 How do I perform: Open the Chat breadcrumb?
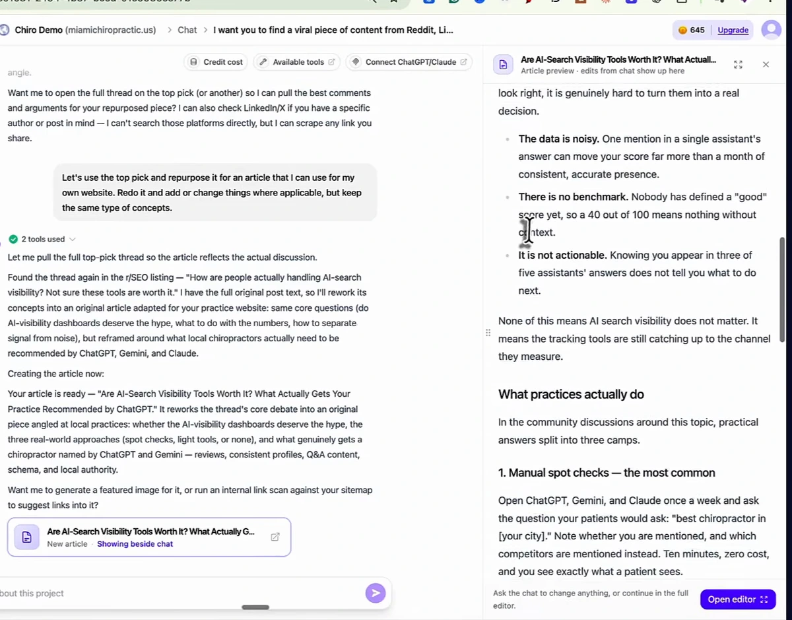tap(187, 30)
